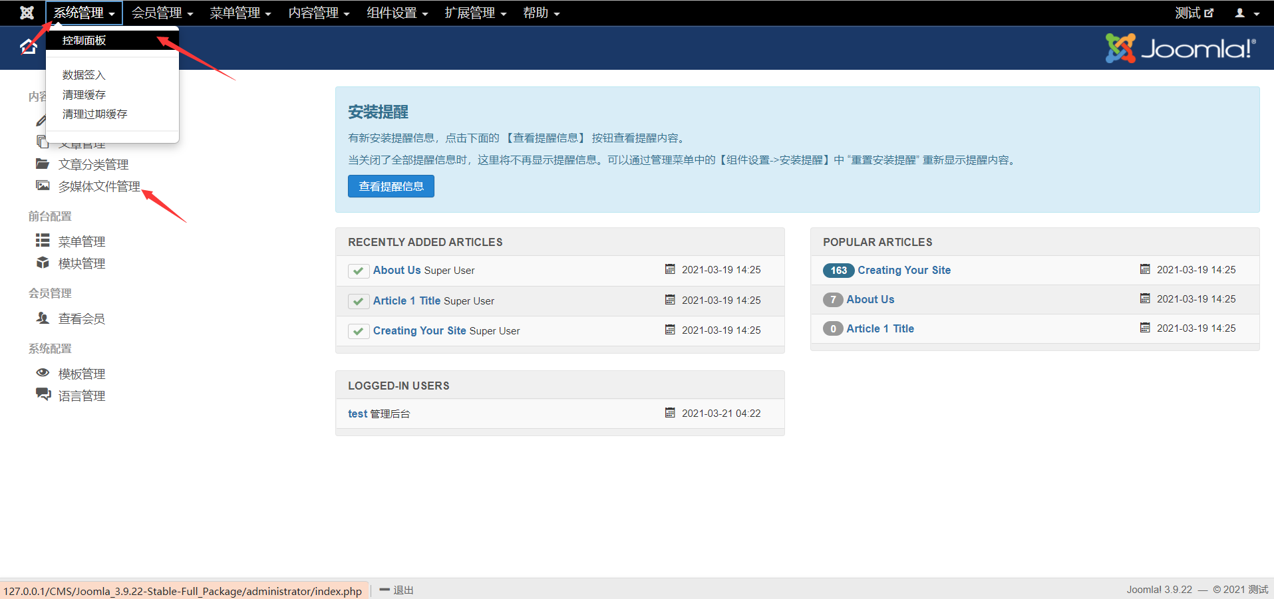Select 控制面板 from the open menu
Viewport: 1274px width, 599px height.
[82, 40]
